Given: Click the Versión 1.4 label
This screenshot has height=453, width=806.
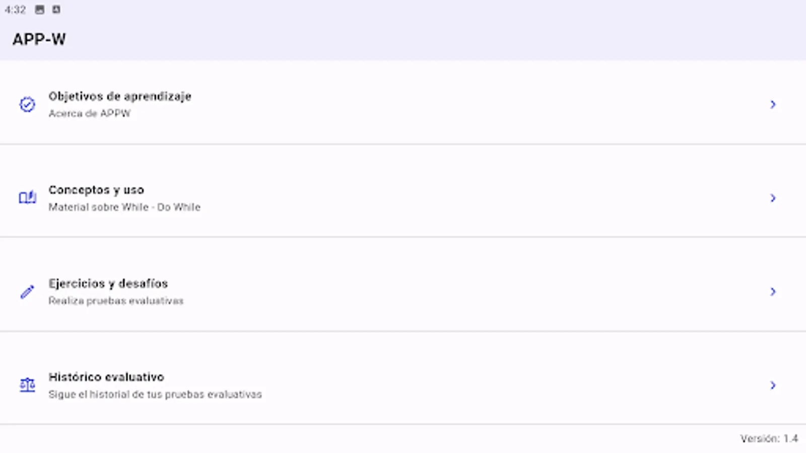Looking at the screenshot, I should (x=769, y=438).
